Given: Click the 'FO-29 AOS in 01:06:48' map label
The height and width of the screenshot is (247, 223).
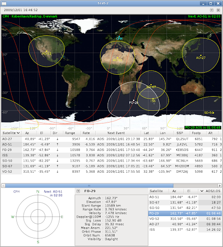Looking at the screenshot, I should pyautogui.click(x=203, y=127).
